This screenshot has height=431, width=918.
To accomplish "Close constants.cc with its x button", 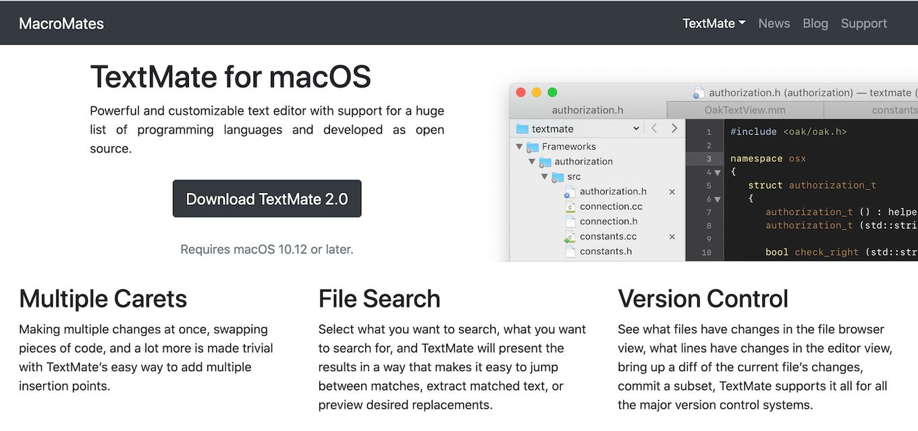I will tap(672, 237).
